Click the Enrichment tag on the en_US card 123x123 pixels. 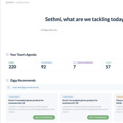[14, 97]
